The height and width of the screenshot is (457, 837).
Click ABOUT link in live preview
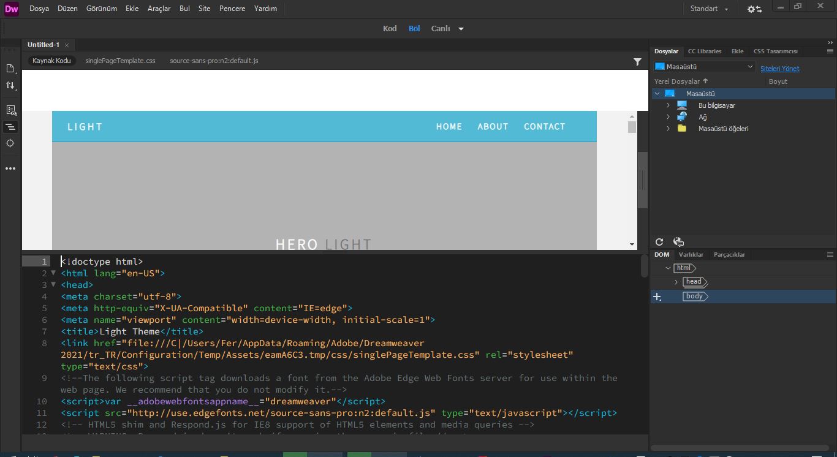(x=493, y=127)
